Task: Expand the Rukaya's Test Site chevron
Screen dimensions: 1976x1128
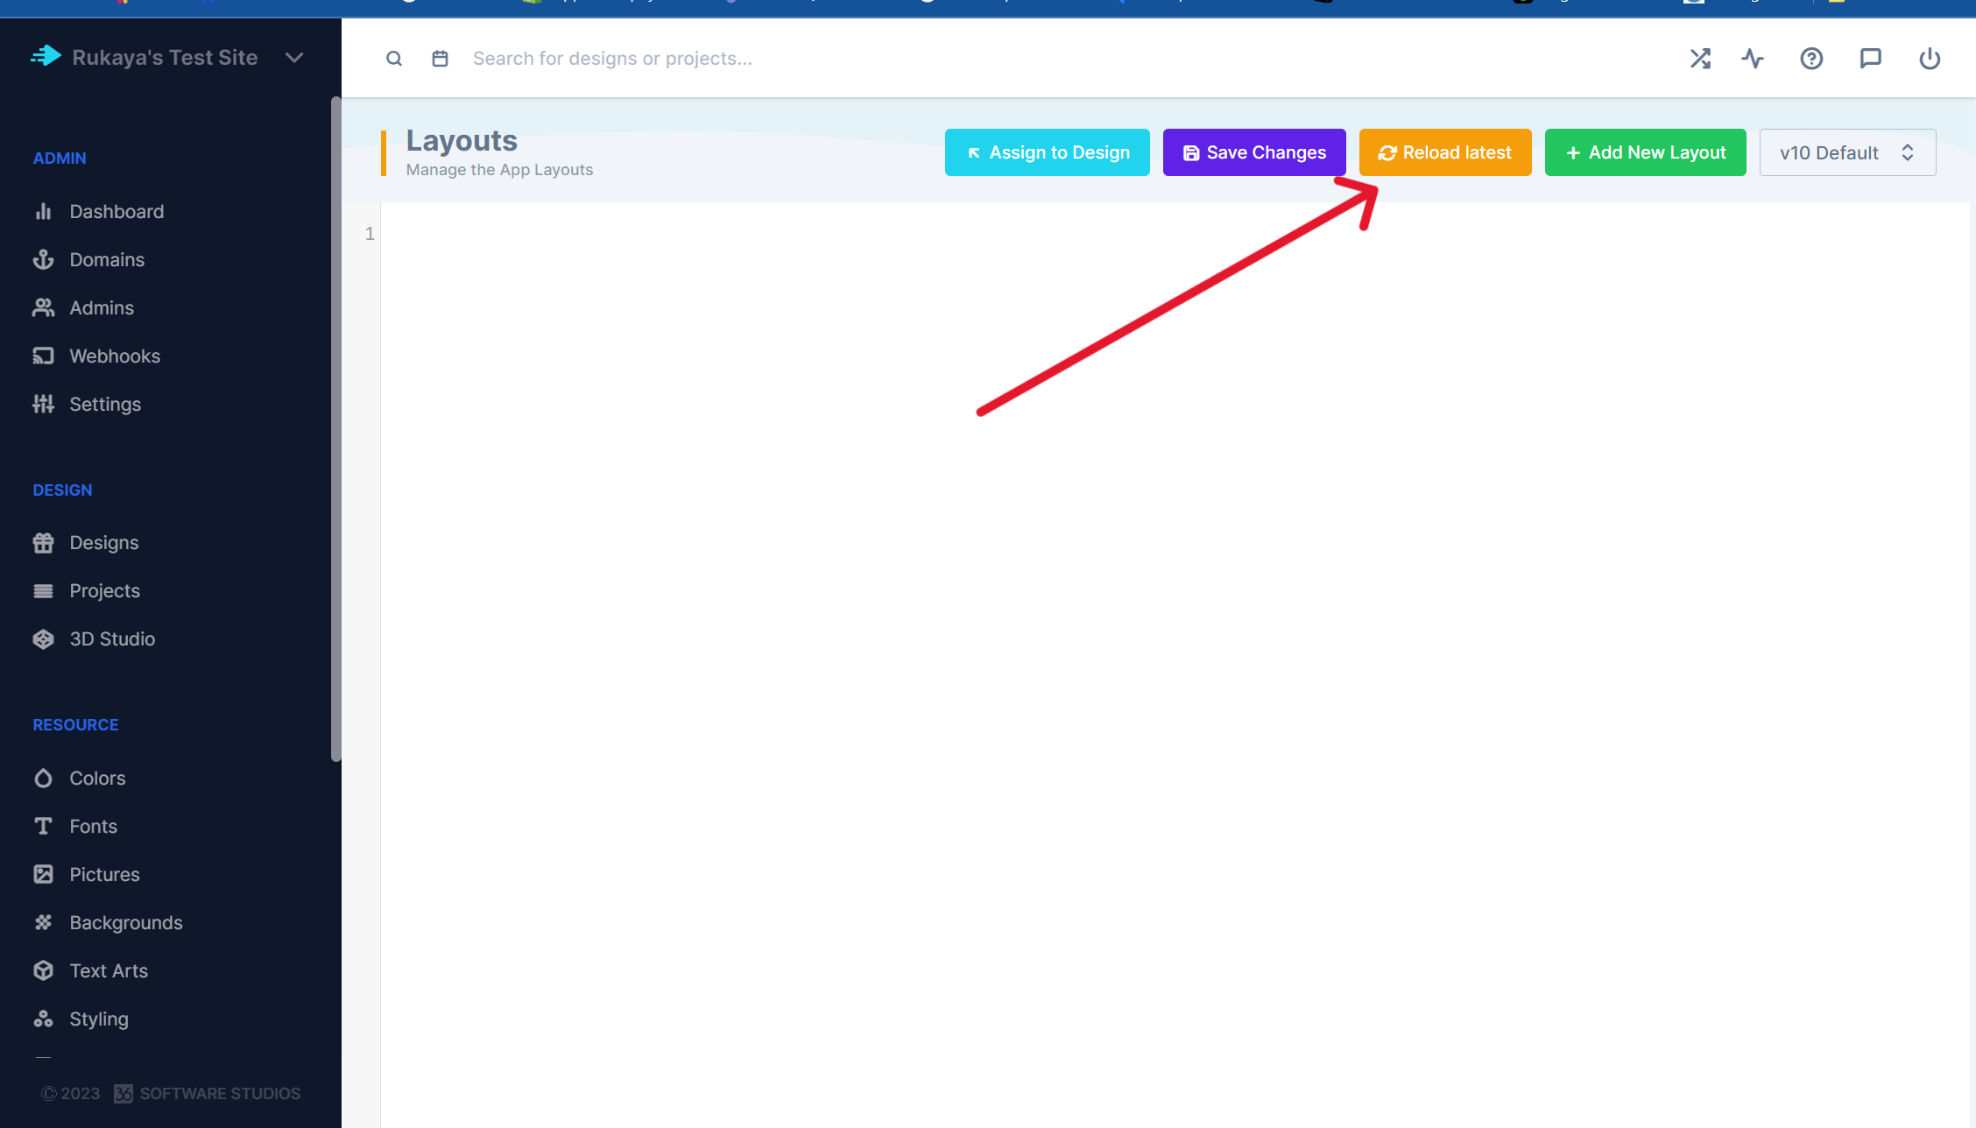Action: (x=294, y=58)
